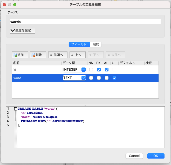171x165 pixels.
Task: Click the "id" INTEGER SQL line
Action: pyautogui.click(x=32, y=113)
